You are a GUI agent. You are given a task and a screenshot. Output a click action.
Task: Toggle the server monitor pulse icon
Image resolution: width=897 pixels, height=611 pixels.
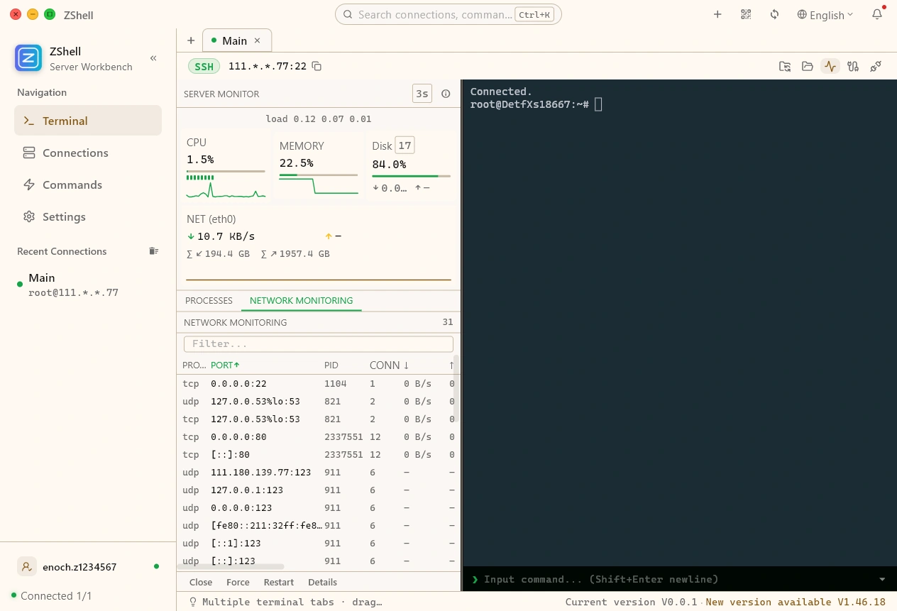click(x=830, y=66)
